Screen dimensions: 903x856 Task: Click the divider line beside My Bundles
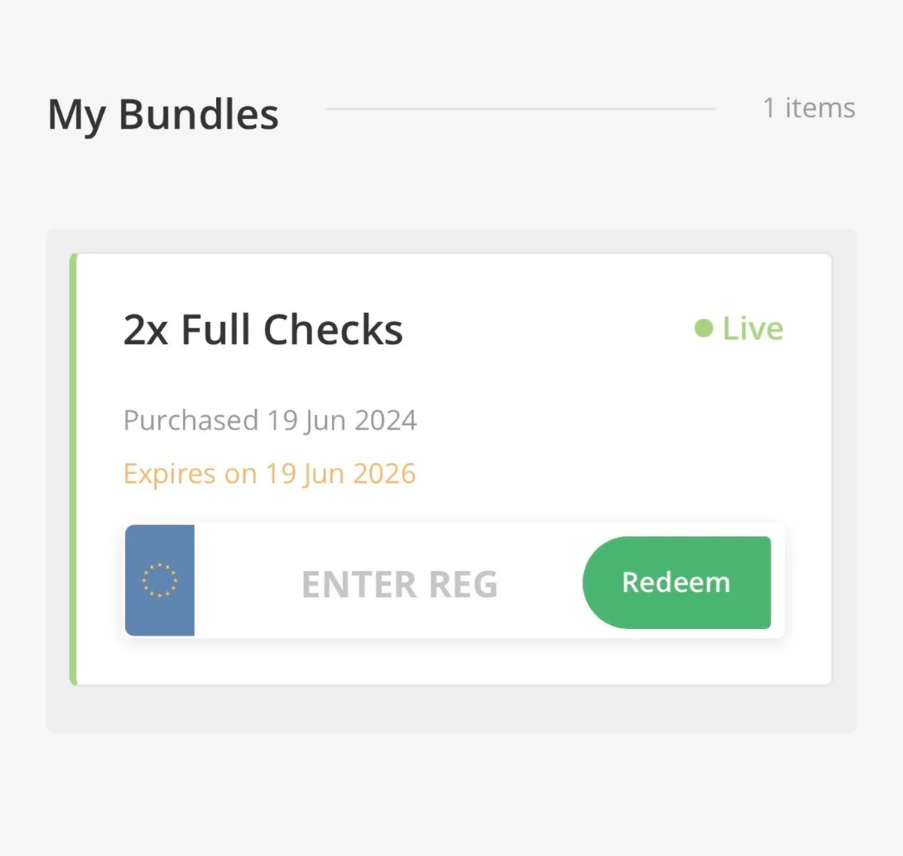(521, 109)
